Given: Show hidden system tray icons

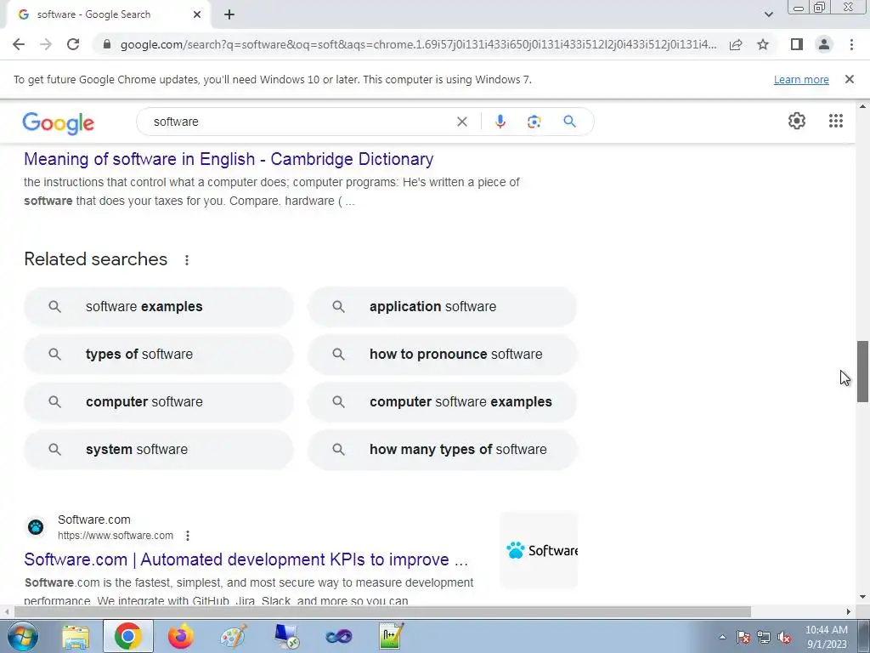Looking at the screenshot, I should point(722,638).
